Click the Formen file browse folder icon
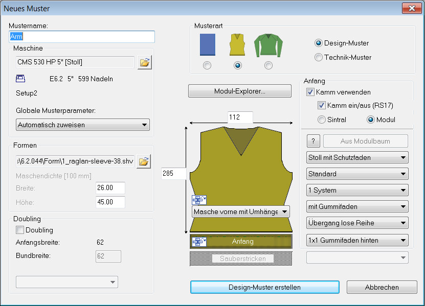This screenshot has width=425, height=306. coord(145,162)
